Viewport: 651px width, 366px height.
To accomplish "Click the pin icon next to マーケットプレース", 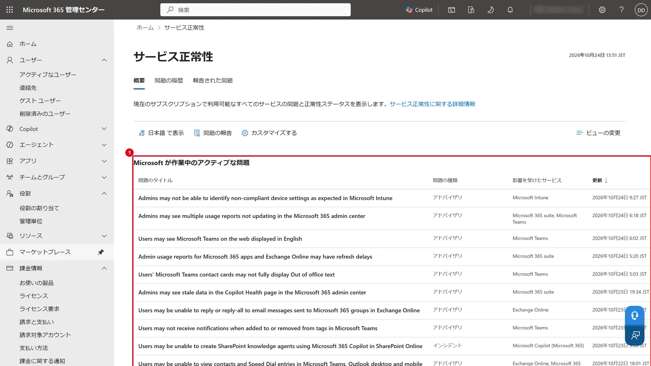I will (x=101, y=252).
